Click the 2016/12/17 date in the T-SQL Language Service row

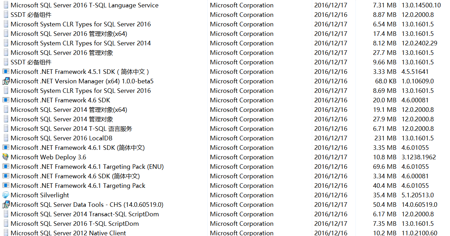click(331, 5)
